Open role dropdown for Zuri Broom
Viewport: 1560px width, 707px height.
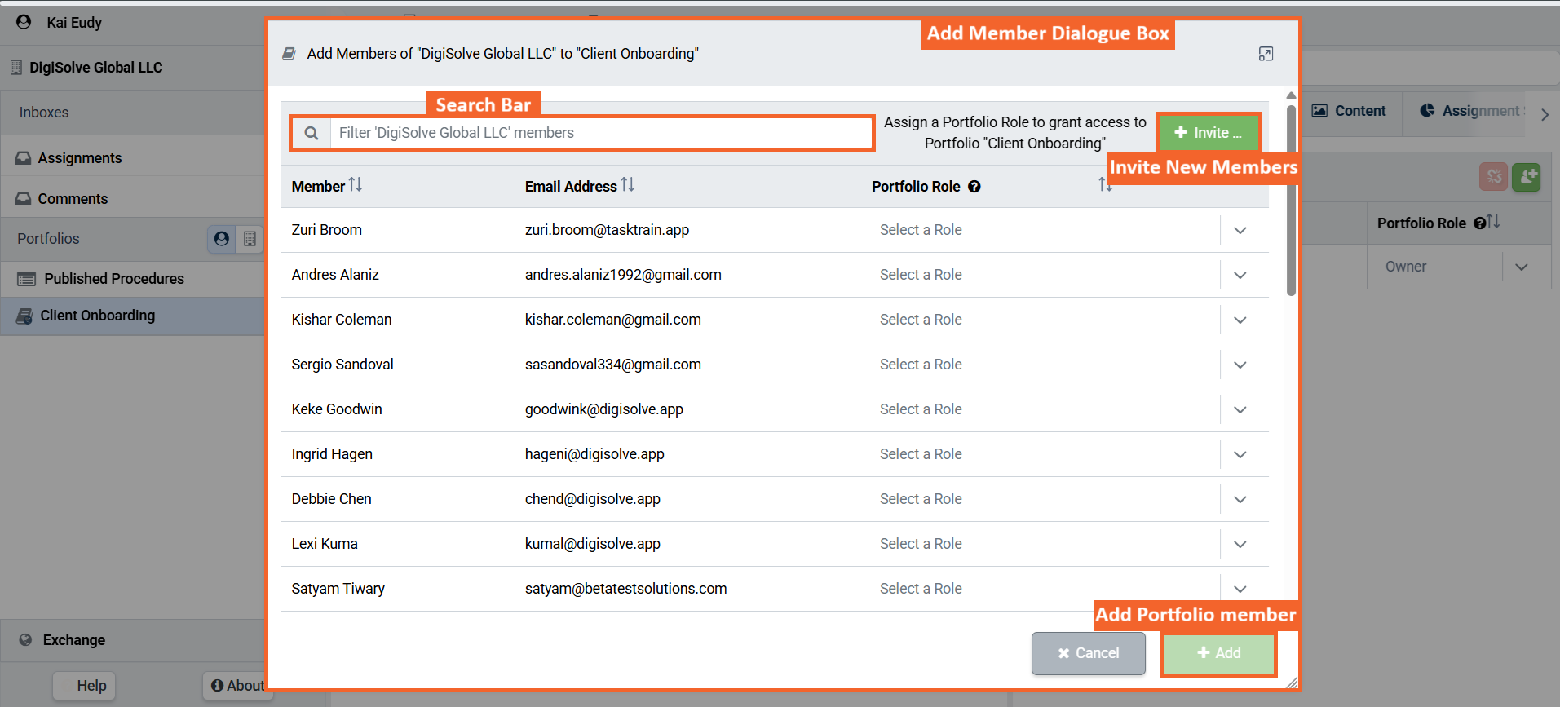tap(1240, 231)
